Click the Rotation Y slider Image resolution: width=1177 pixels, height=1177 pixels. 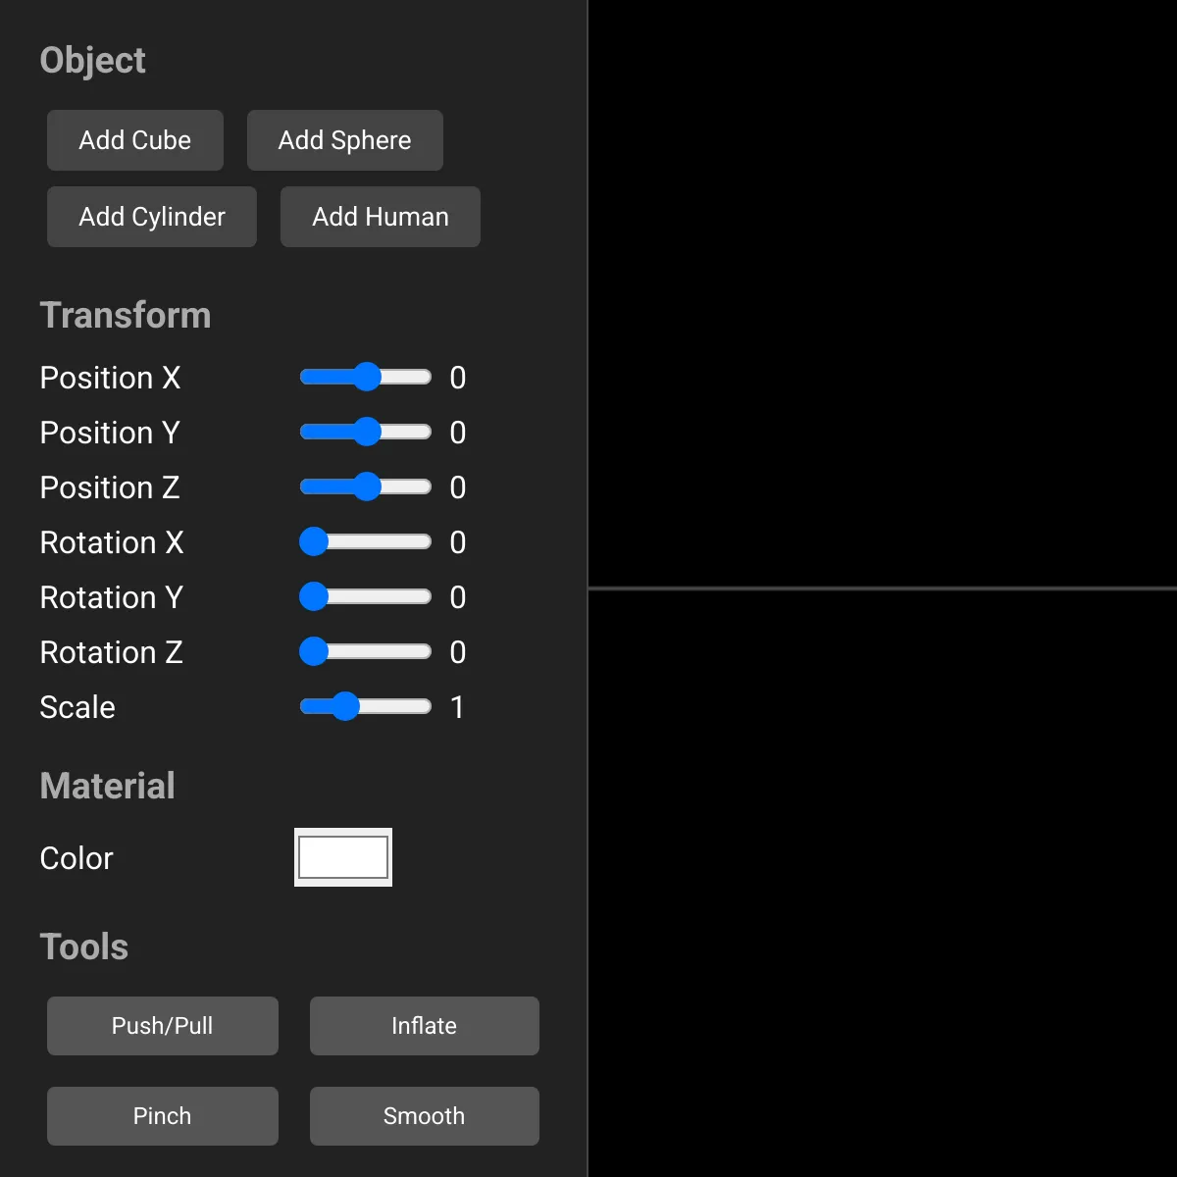point(366,597)
